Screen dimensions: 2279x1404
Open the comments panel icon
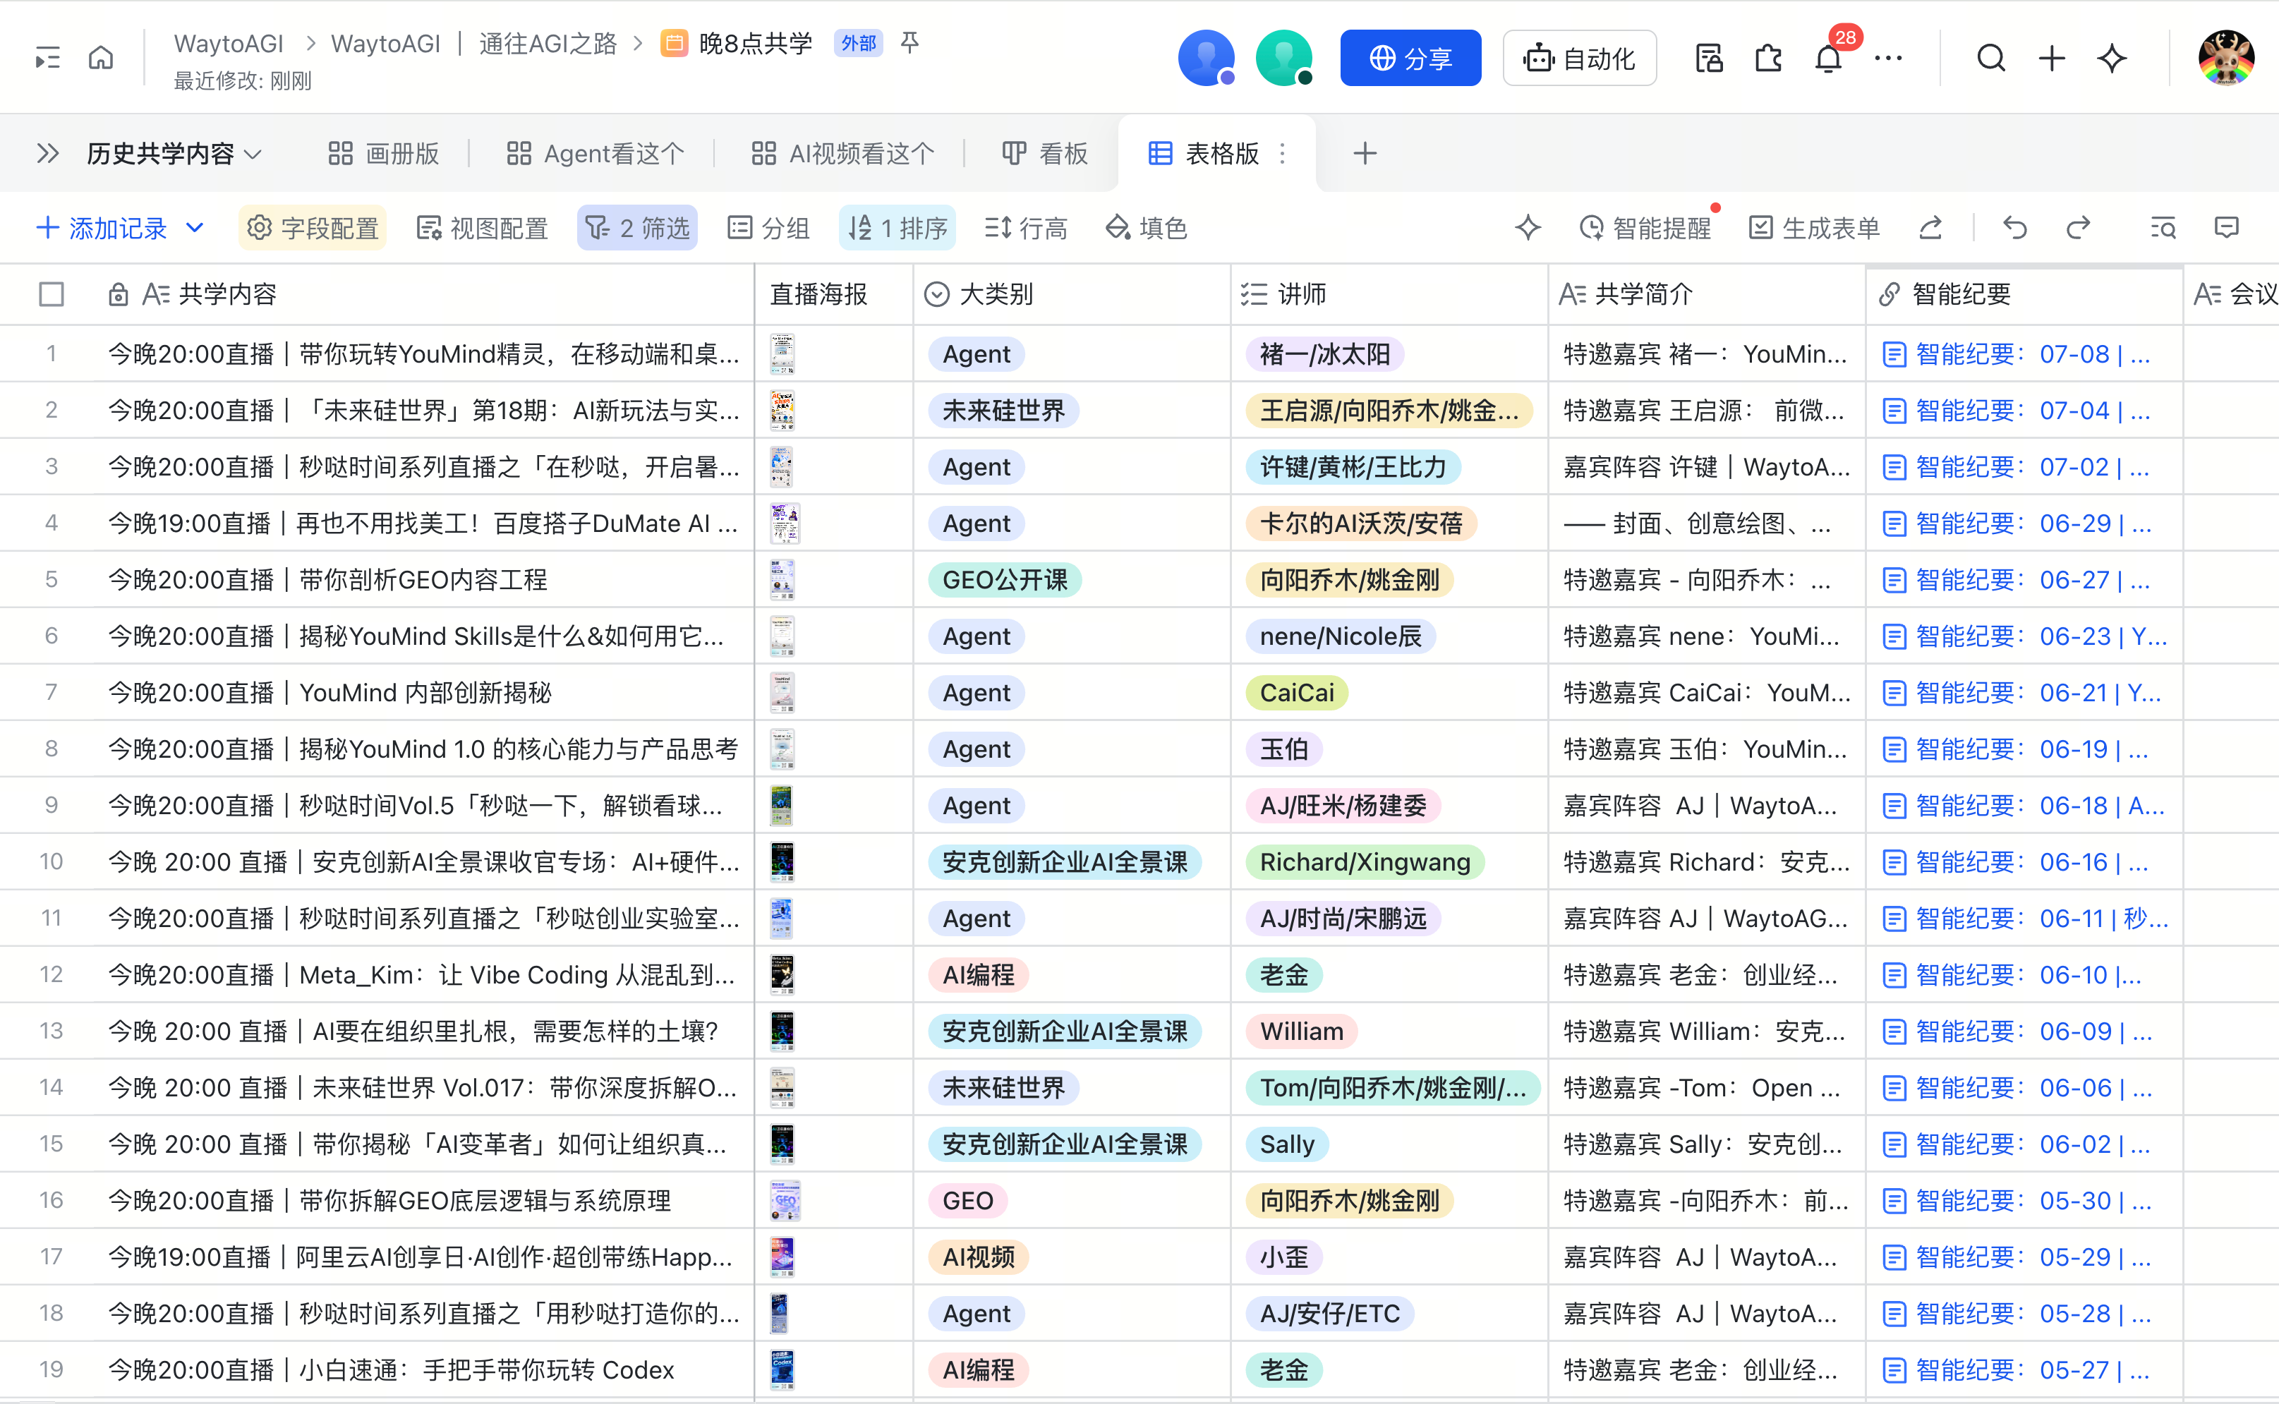pos(2227,227)
